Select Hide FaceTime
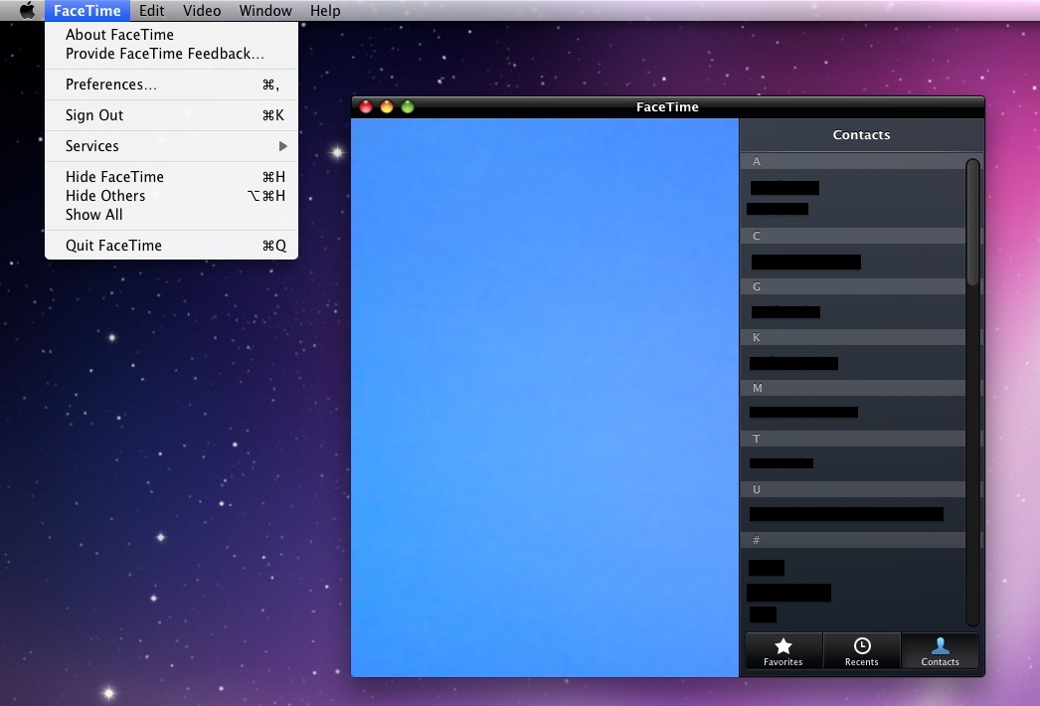The width and height of the screenshot is (1040, 706). pyautogui.click(x=171, y=177)
